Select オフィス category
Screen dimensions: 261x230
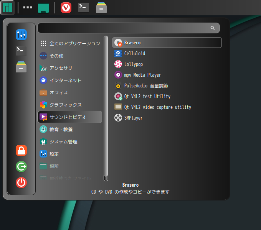pos(70,92)
